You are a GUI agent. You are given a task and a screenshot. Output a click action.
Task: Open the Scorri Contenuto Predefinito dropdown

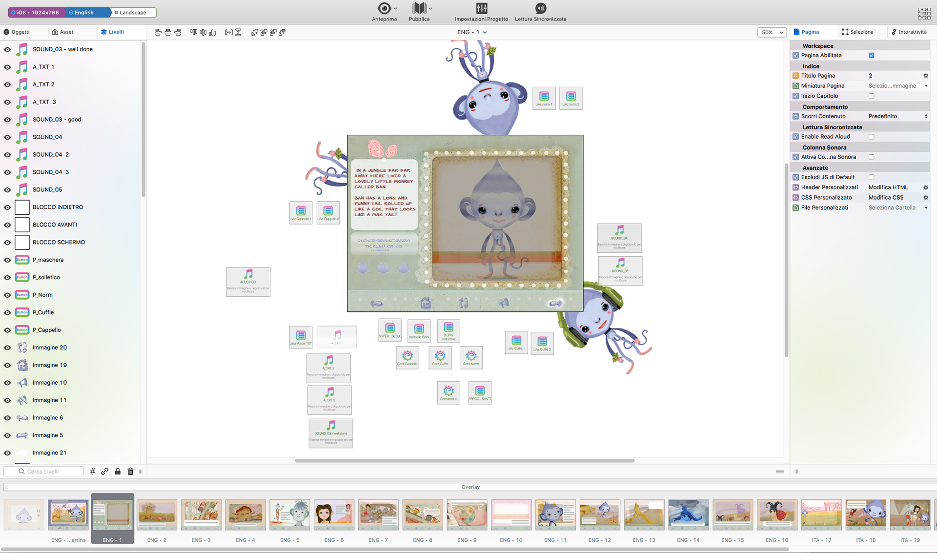pos(897,116)
